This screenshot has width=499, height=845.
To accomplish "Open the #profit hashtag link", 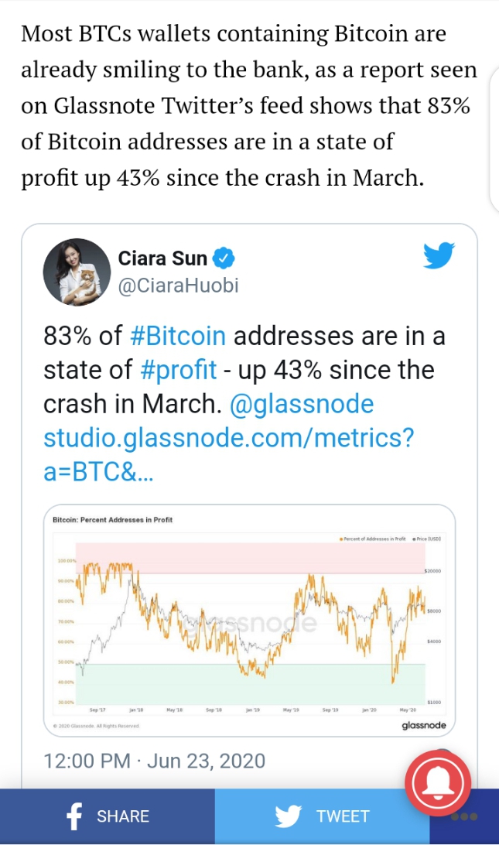I will pos(179,370).
